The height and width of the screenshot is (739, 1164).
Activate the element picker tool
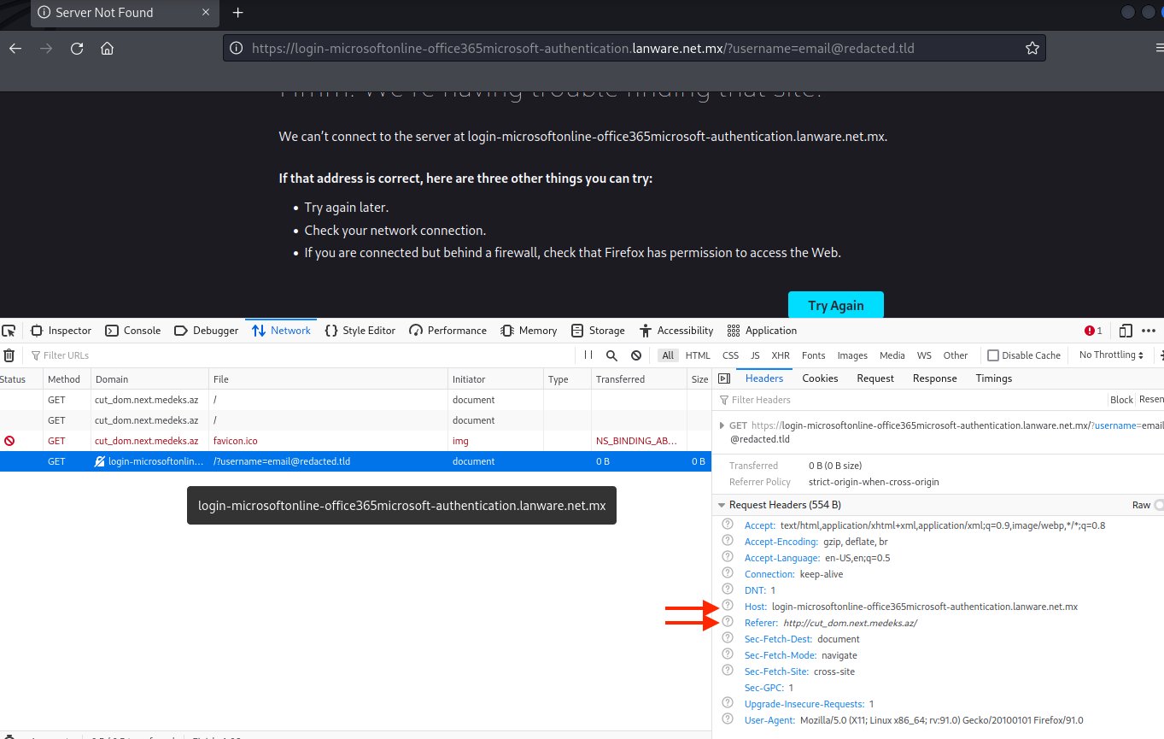(9, 331)
